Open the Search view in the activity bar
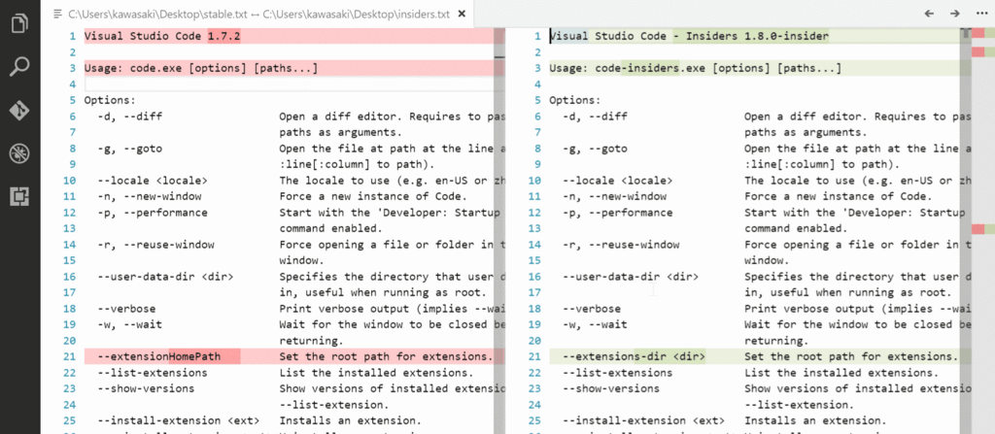This screenshot has height=434, width=995. pos(19,67)
